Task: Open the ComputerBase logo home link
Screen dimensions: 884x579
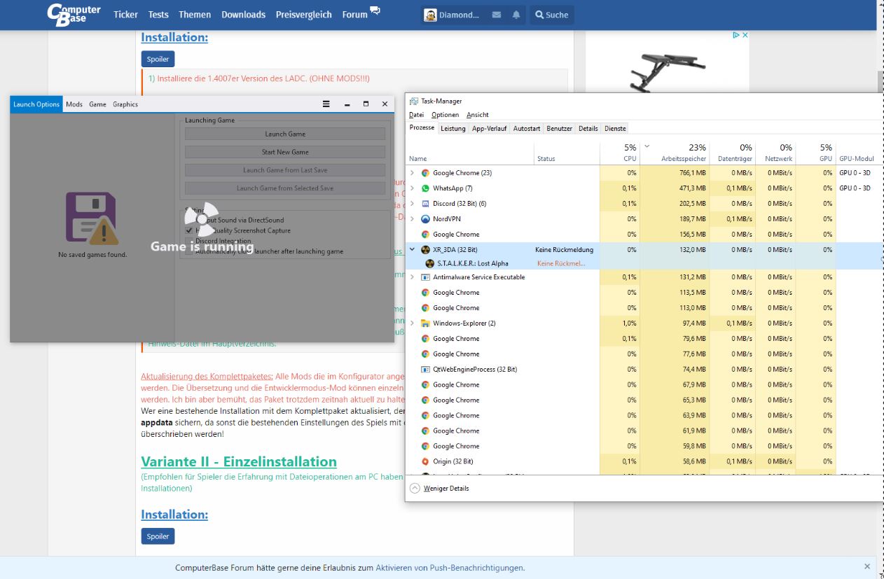Action: tap(74, 13)
